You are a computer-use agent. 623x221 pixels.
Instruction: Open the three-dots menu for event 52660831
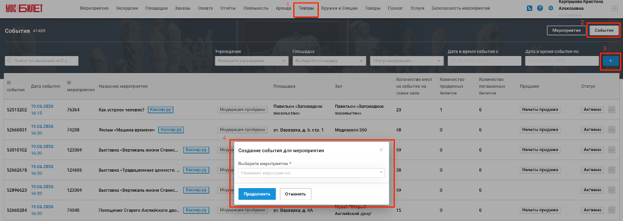pos(611,130)
